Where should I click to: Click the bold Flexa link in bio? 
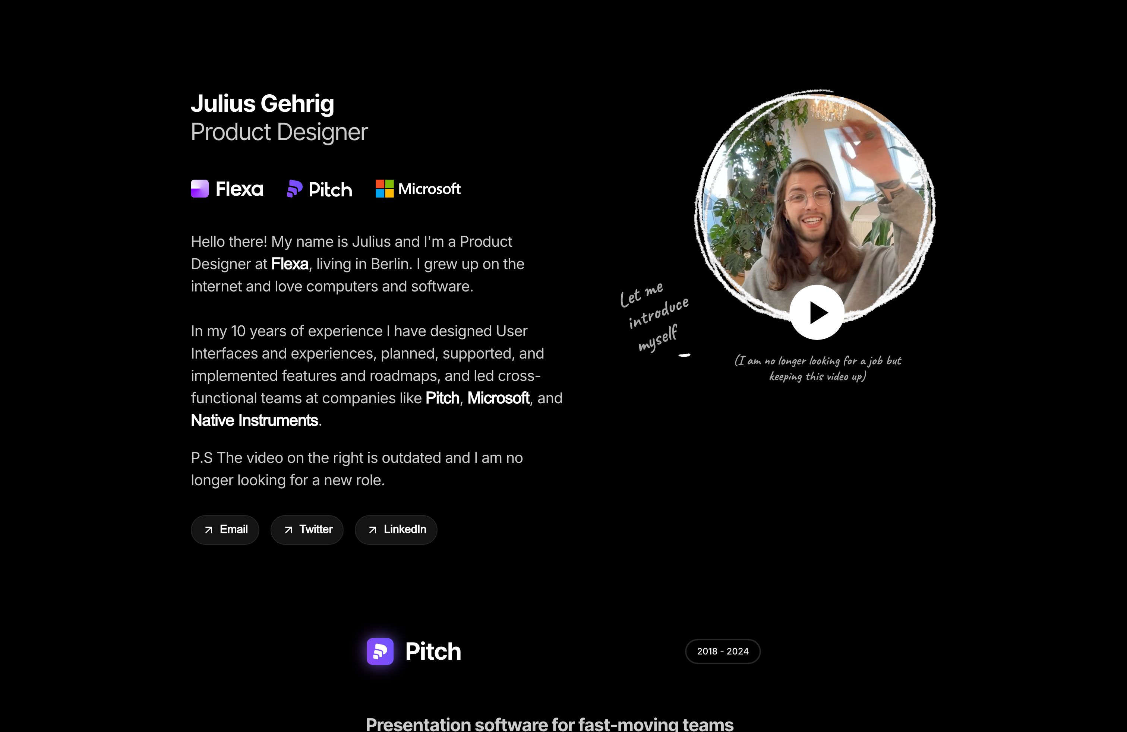pyautogui.click(x=290, y=264)
